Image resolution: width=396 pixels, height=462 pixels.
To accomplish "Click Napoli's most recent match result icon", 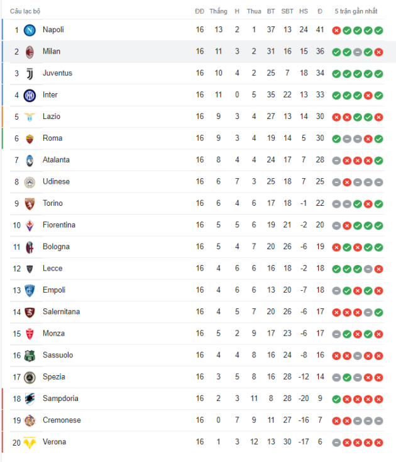I will [378, 30].
